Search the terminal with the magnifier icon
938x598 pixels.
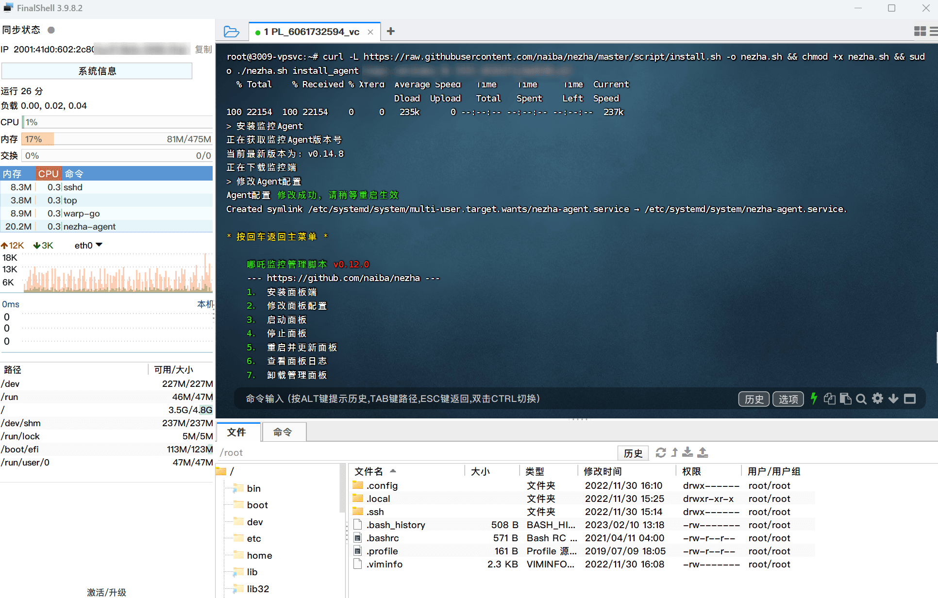861,399
